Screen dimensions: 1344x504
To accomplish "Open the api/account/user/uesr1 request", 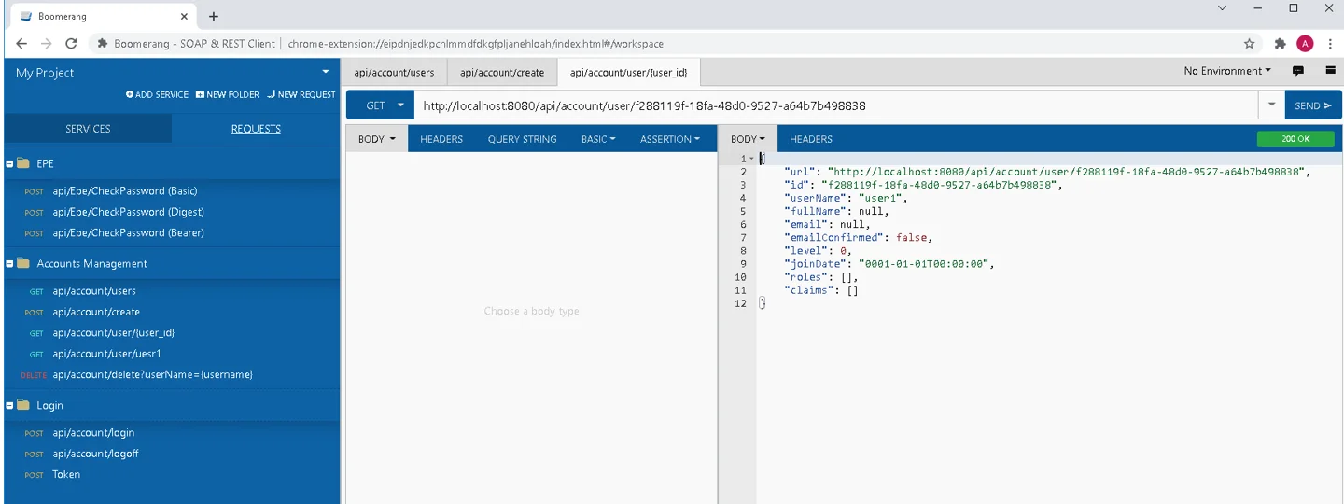I will (x=106, y=354).
